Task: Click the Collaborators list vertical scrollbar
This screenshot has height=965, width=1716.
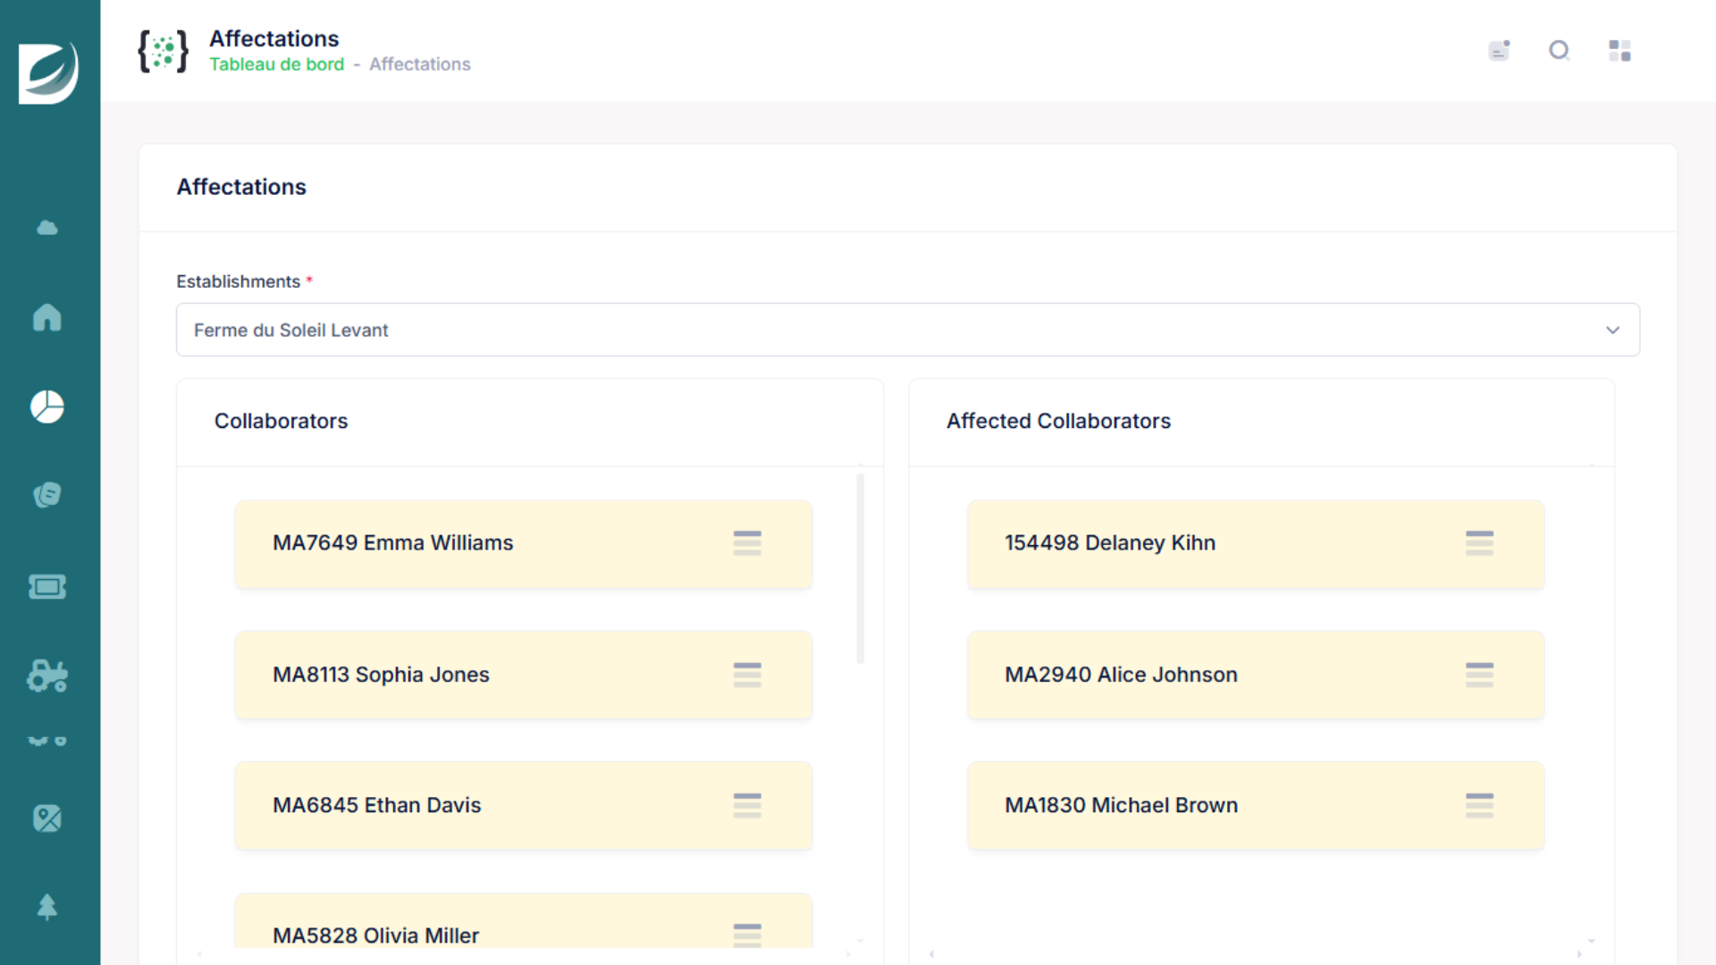Action: (x=860, y=568)
